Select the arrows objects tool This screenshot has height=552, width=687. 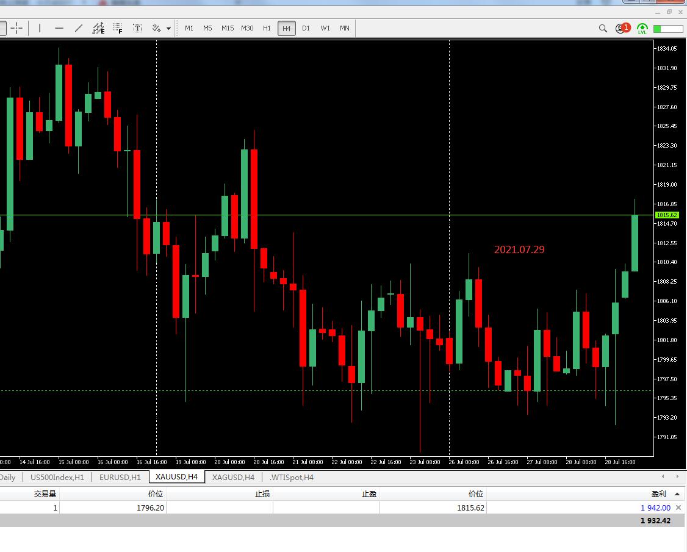(x=156, y=29)
